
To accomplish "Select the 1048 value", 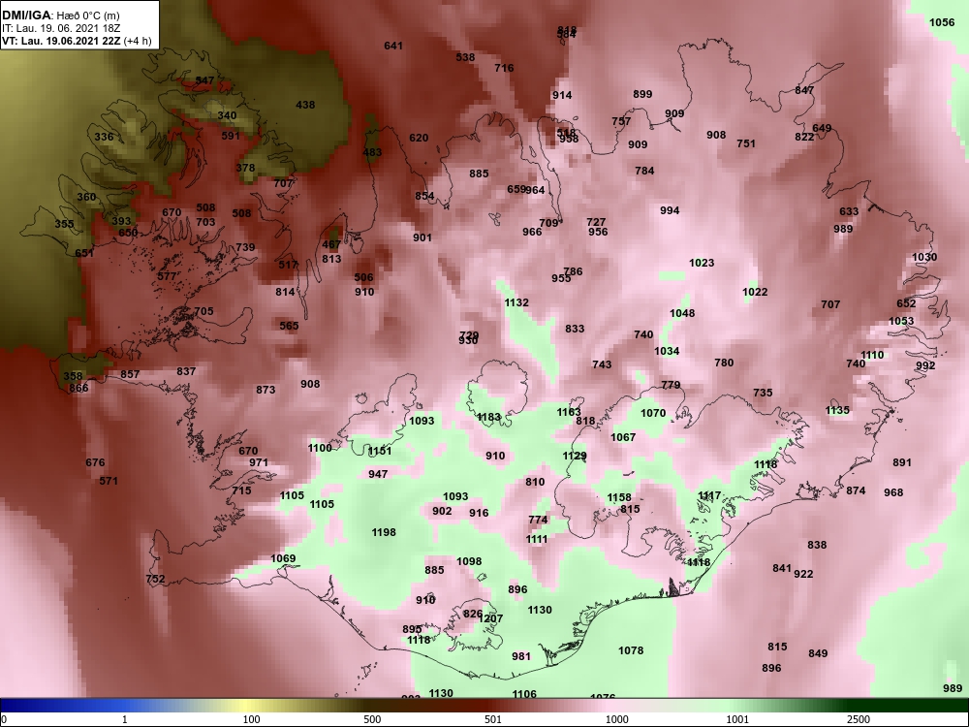I will [682, 313].
